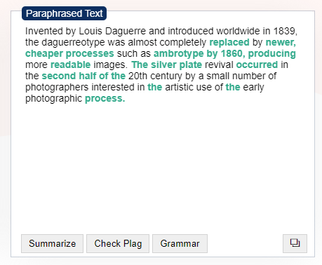Click the highlighted word 'newer,'

coord(281,42)
